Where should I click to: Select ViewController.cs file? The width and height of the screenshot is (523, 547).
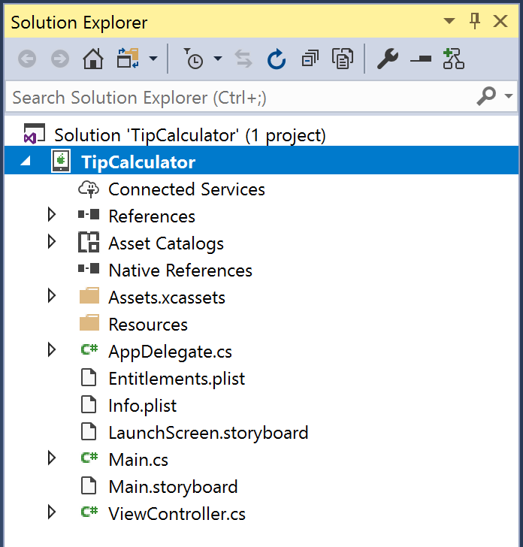(x=177, y=514)
